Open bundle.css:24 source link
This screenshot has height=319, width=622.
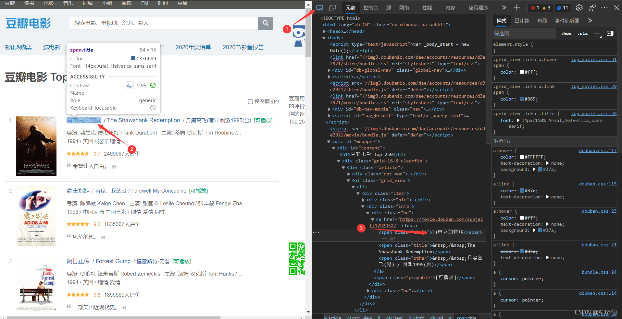(x=599, y=272)
